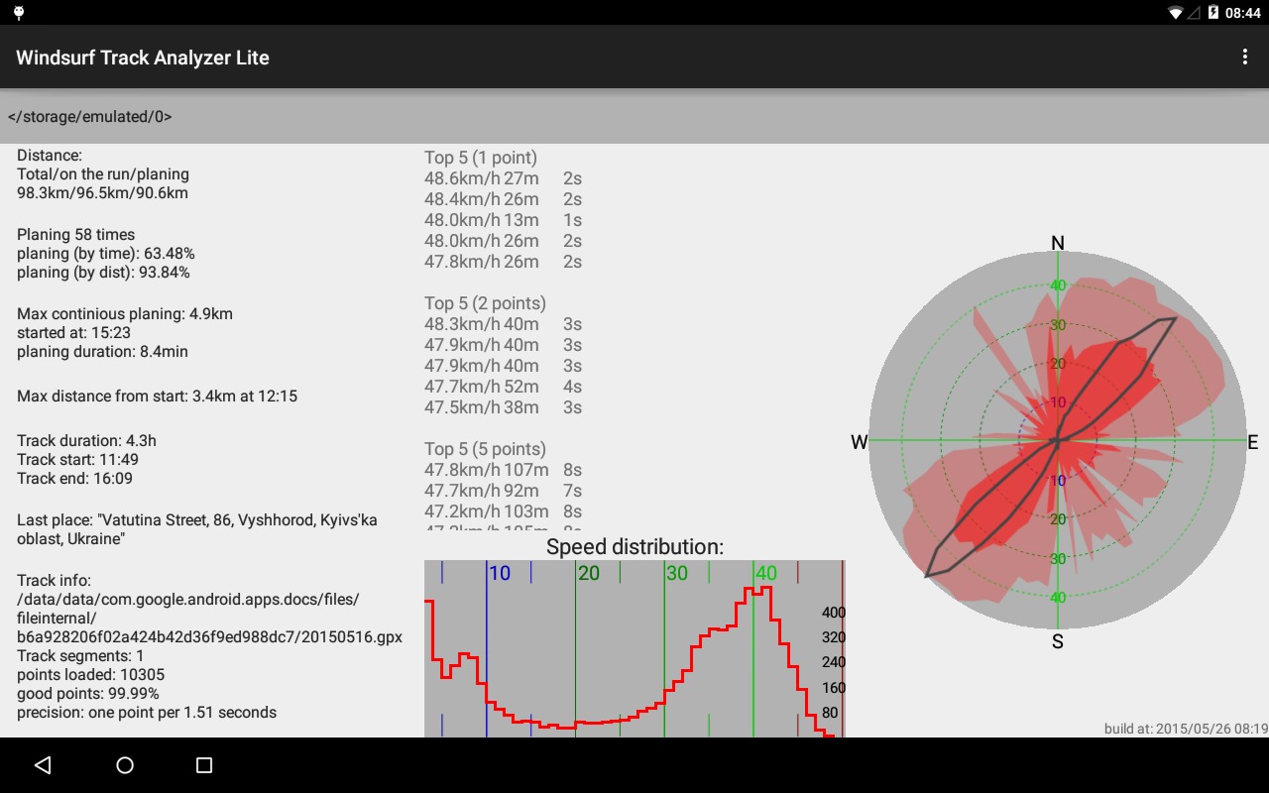Click the 30 mark on speed histogram
The width and height of the screenshot is (1269, 793).
coord(677,573)
